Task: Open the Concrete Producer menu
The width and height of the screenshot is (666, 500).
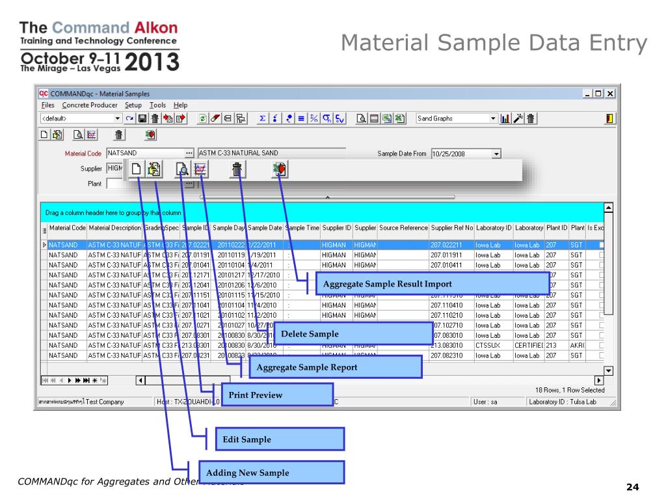Action: 90,105
